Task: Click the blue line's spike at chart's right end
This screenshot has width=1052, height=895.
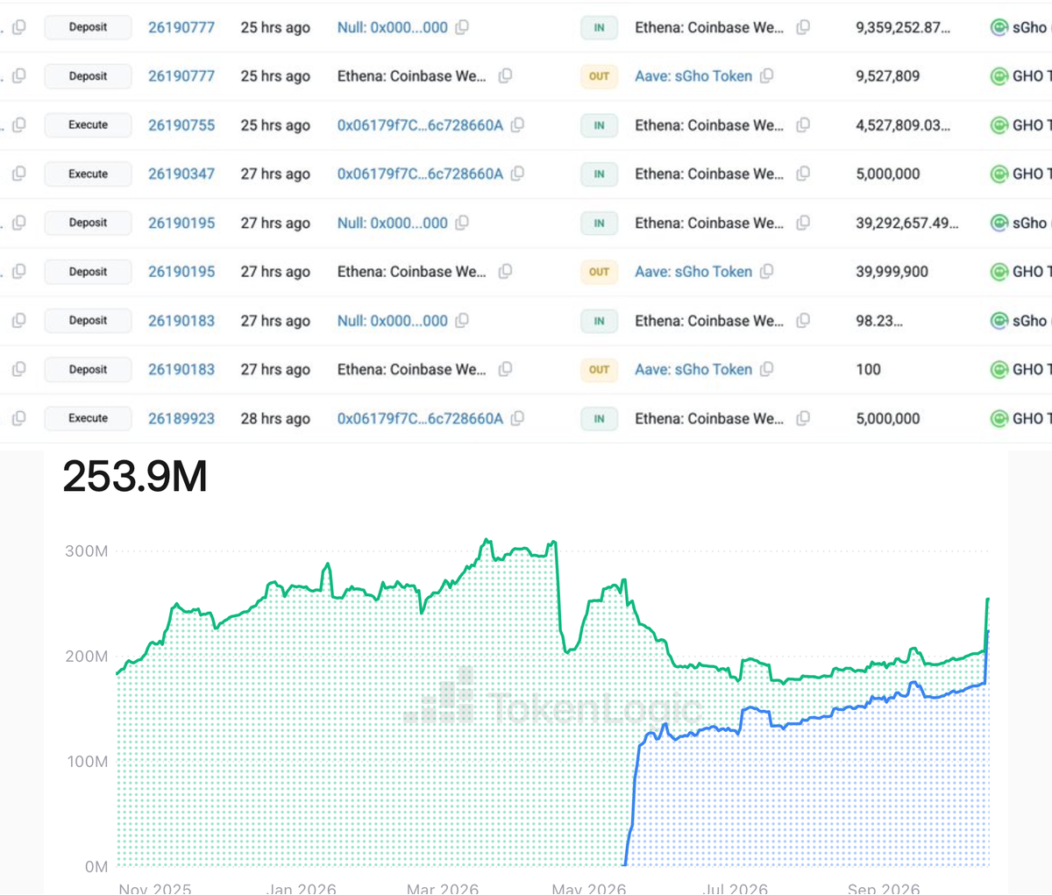Action: (x=988, y=631)
